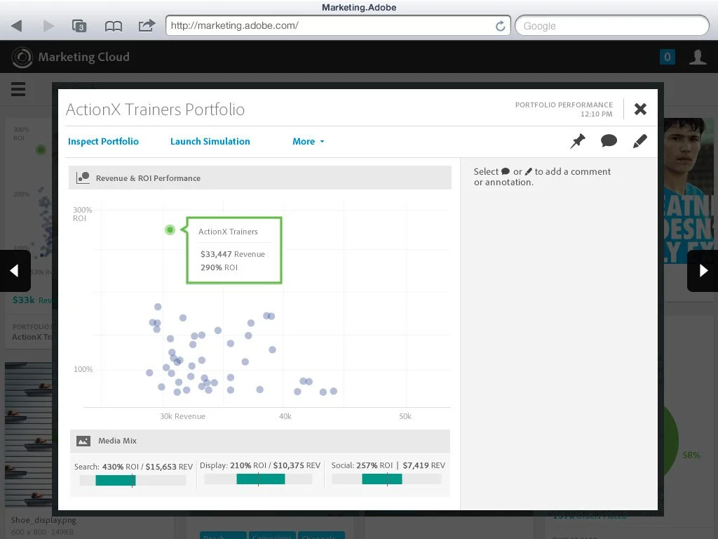
Task: Click the "$33,447 Revenue" tooltip text
Action: tap(233, 254)
